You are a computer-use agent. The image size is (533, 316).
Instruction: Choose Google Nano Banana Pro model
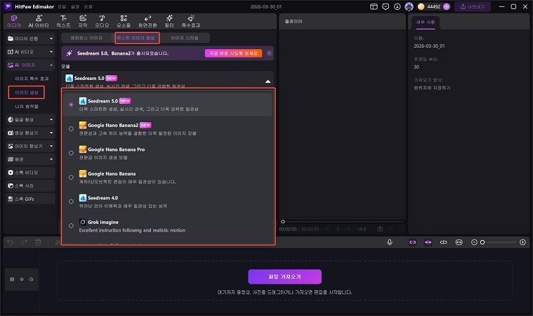point(168,153)
